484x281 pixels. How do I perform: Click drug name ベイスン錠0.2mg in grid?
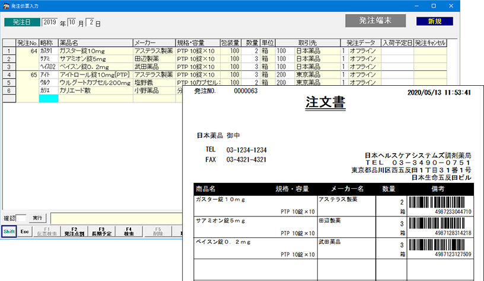[84, 67]
